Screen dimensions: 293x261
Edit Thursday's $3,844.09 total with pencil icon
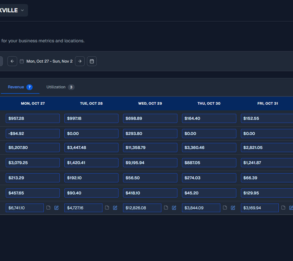(x=233, y=208)
